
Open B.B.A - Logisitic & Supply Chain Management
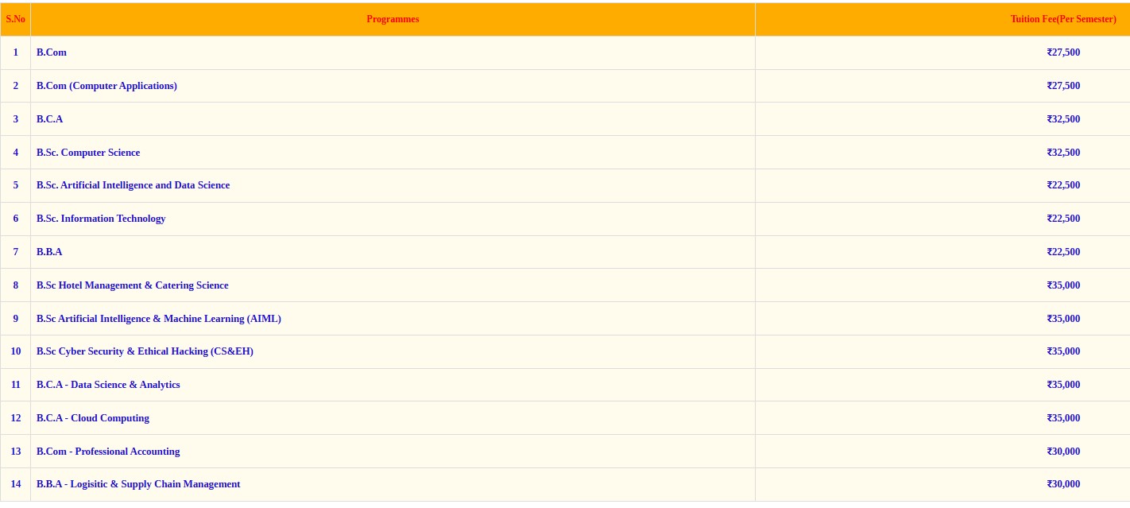(x=138, y=484)
